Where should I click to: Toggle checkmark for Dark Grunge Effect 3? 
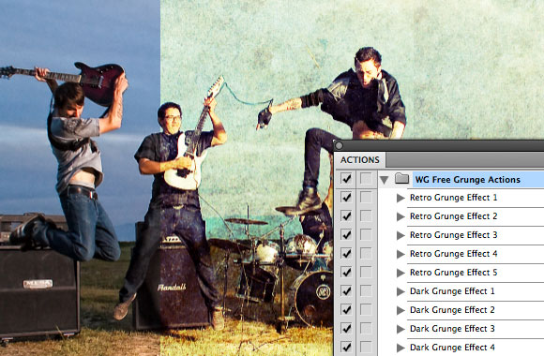pos(346,329)
